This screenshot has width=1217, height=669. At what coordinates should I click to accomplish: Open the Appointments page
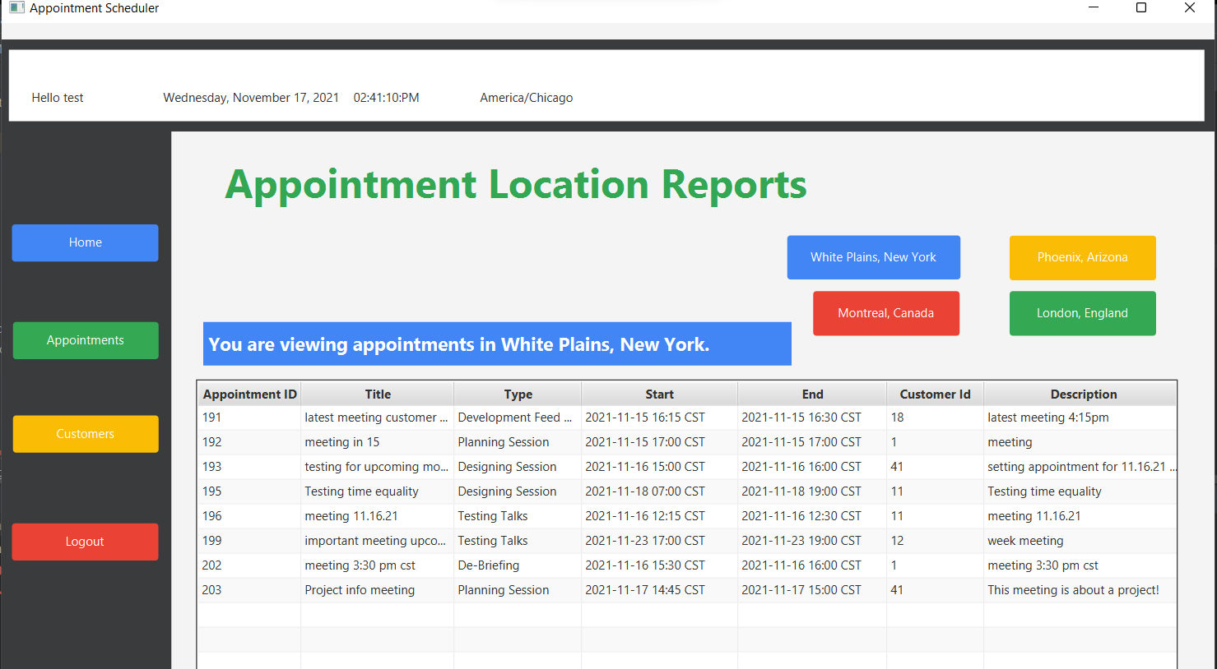[x=85, y=339]
